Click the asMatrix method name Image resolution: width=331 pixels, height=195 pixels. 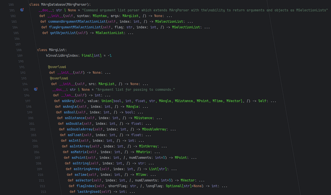coord(78,152)
